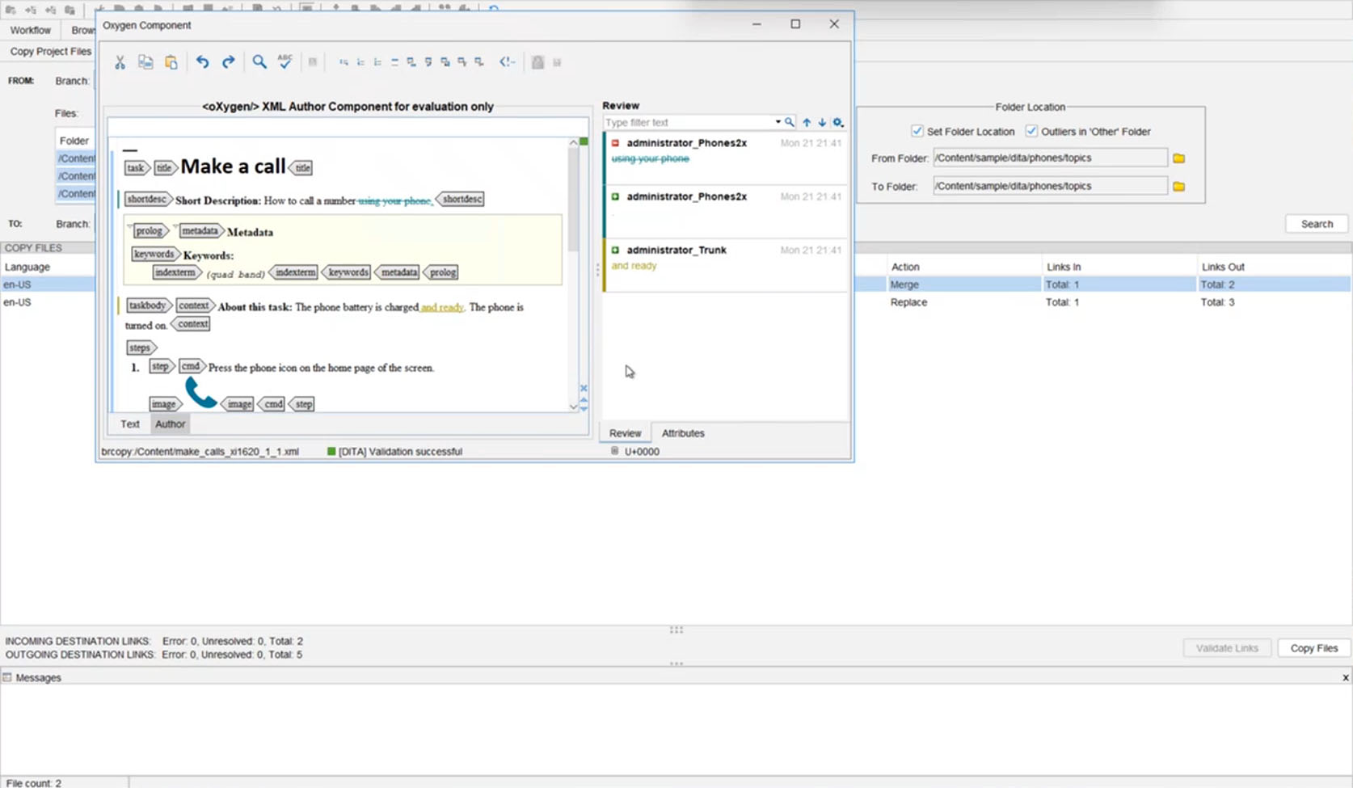Open Find with the magnifier toolbar icon
The image size is (1353, 788).
point(259,61)
